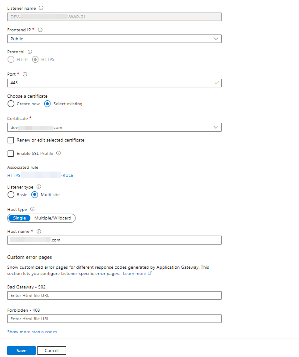Click the Save button

click(21, 351)
